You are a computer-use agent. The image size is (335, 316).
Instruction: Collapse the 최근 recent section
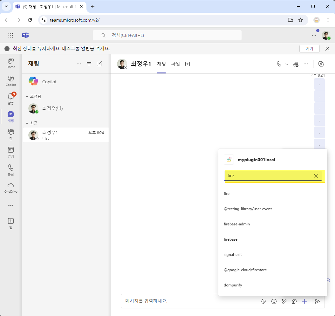(x=27, y=123)
